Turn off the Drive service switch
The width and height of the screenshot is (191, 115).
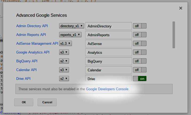click(140, 79)
